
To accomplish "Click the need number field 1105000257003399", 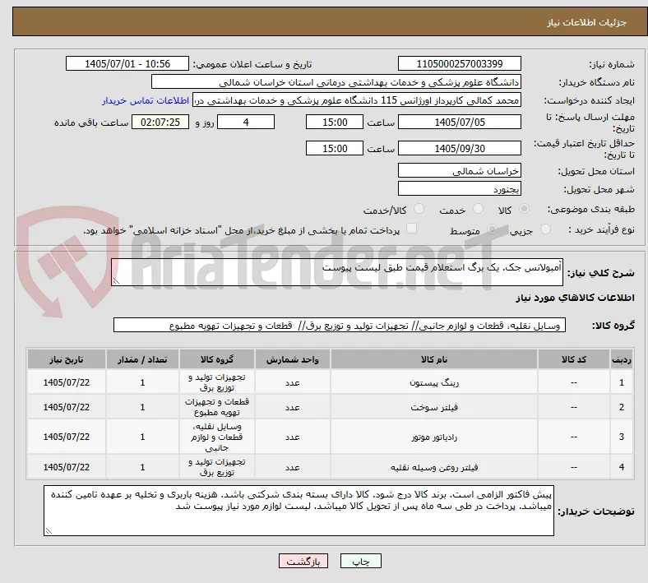I will (460, 64).
